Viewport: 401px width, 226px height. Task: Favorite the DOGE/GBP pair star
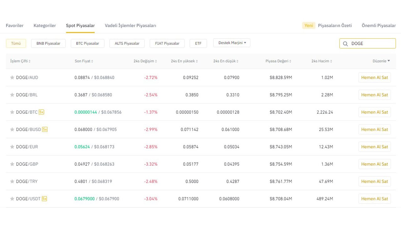pos(12,164)
